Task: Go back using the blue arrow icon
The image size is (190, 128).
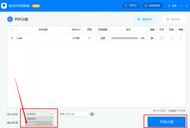Action: (x=10, y=19)
